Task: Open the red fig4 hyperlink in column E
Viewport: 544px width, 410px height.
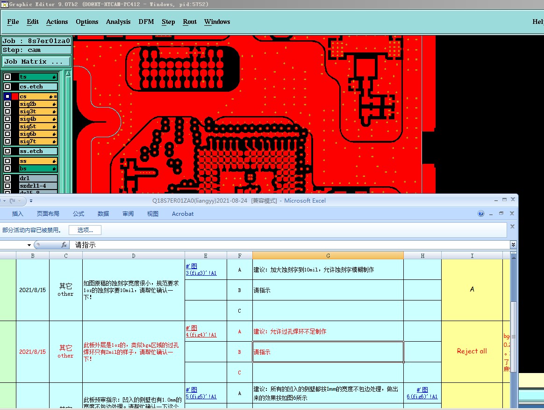Action: [201, 331]
